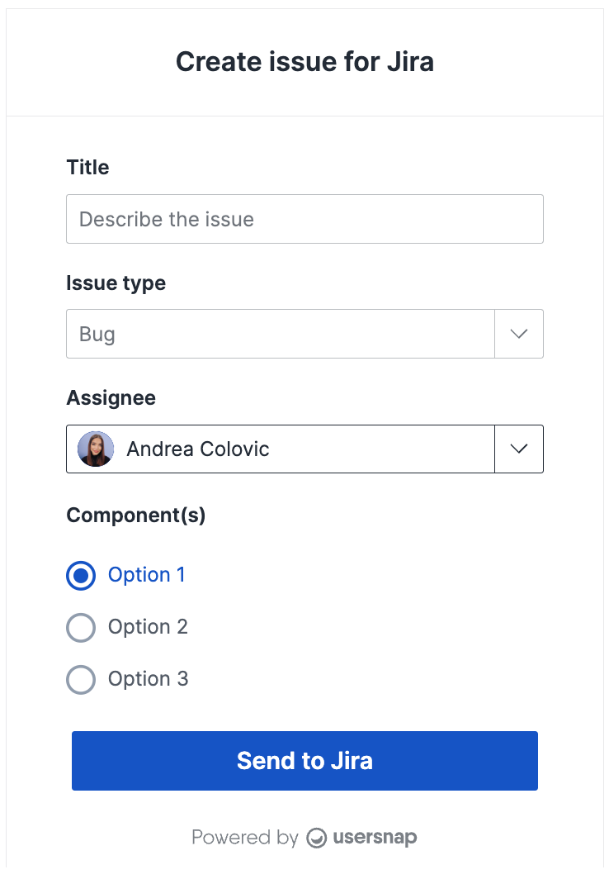Click the usersnap wordmark text

point(374,837)
